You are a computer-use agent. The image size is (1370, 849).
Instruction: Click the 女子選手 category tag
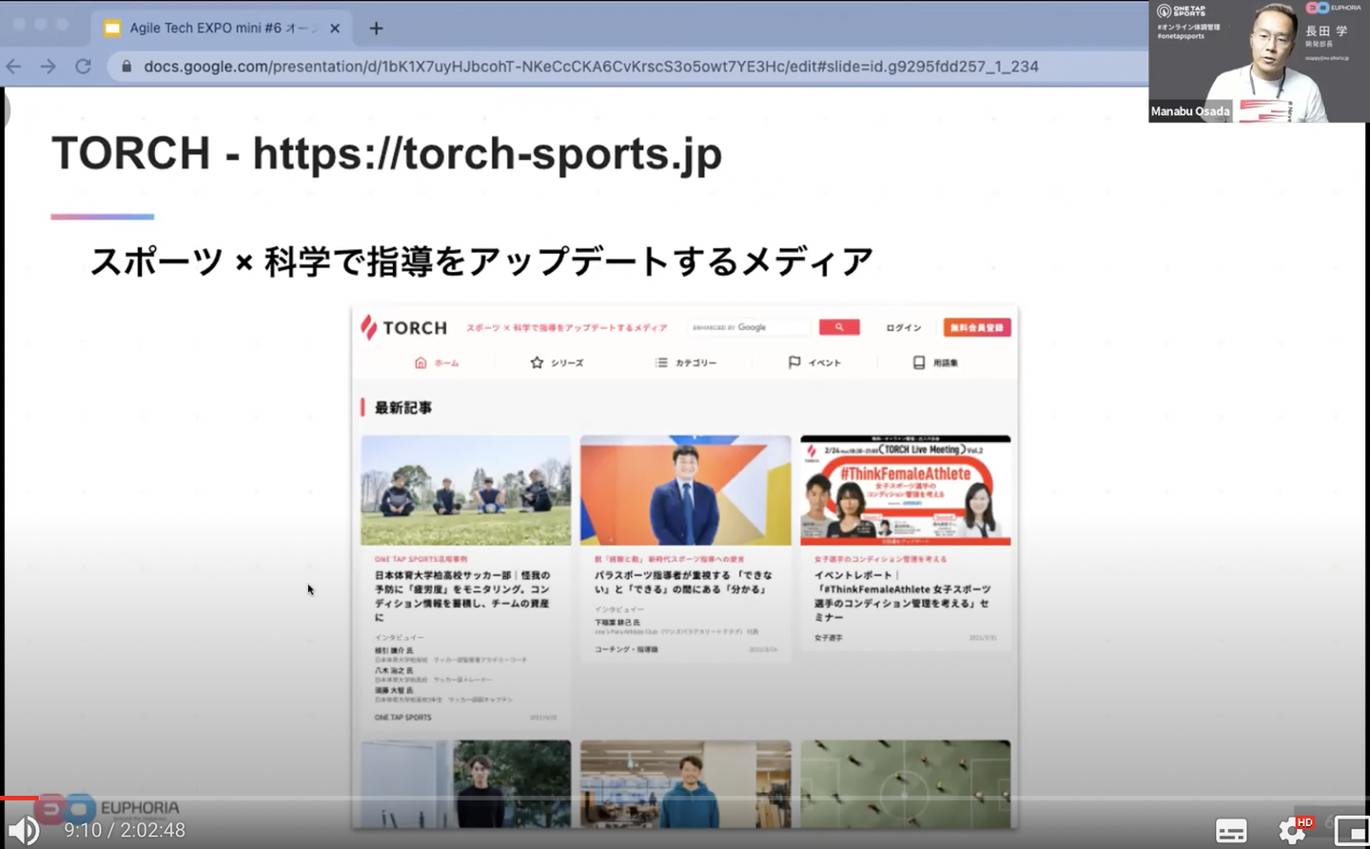pos(828,638)
